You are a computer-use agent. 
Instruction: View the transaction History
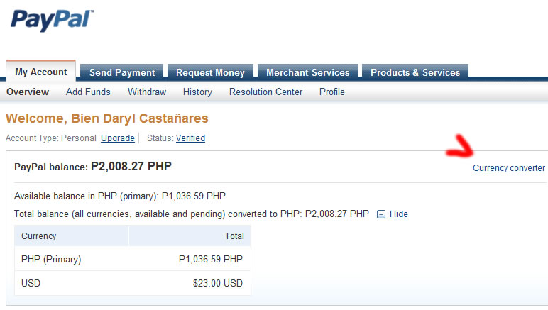[197, 92]
